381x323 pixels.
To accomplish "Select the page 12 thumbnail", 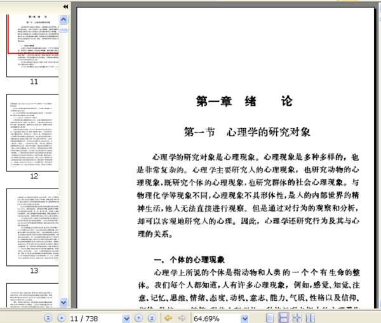I will pos(32,133).
